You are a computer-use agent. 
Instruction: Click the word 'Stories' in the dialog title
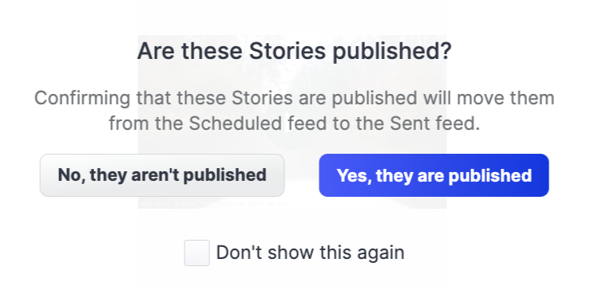pos(288,51)
